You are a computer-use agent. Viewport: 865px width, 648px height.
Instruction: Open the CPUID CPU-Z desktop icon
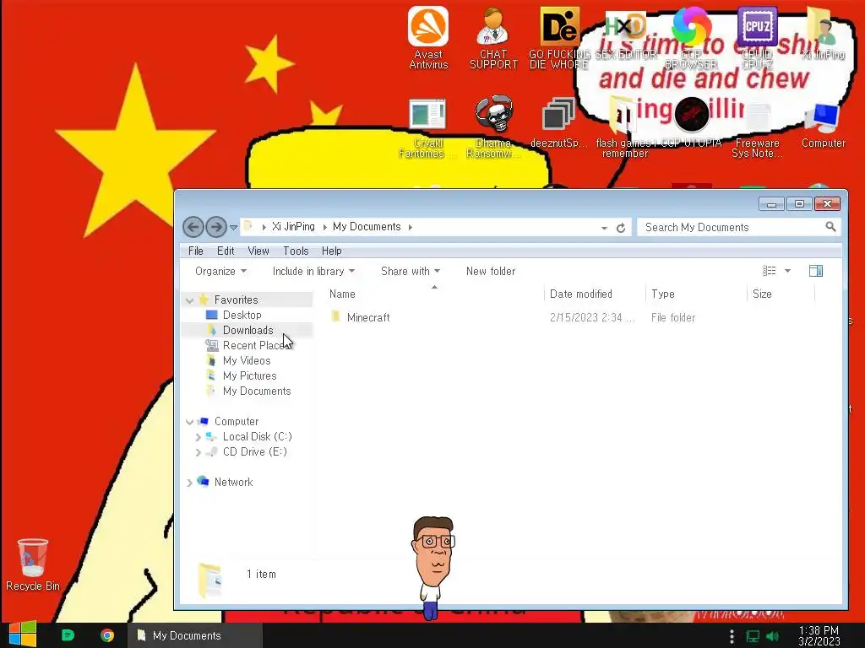(x=757, y=37)
